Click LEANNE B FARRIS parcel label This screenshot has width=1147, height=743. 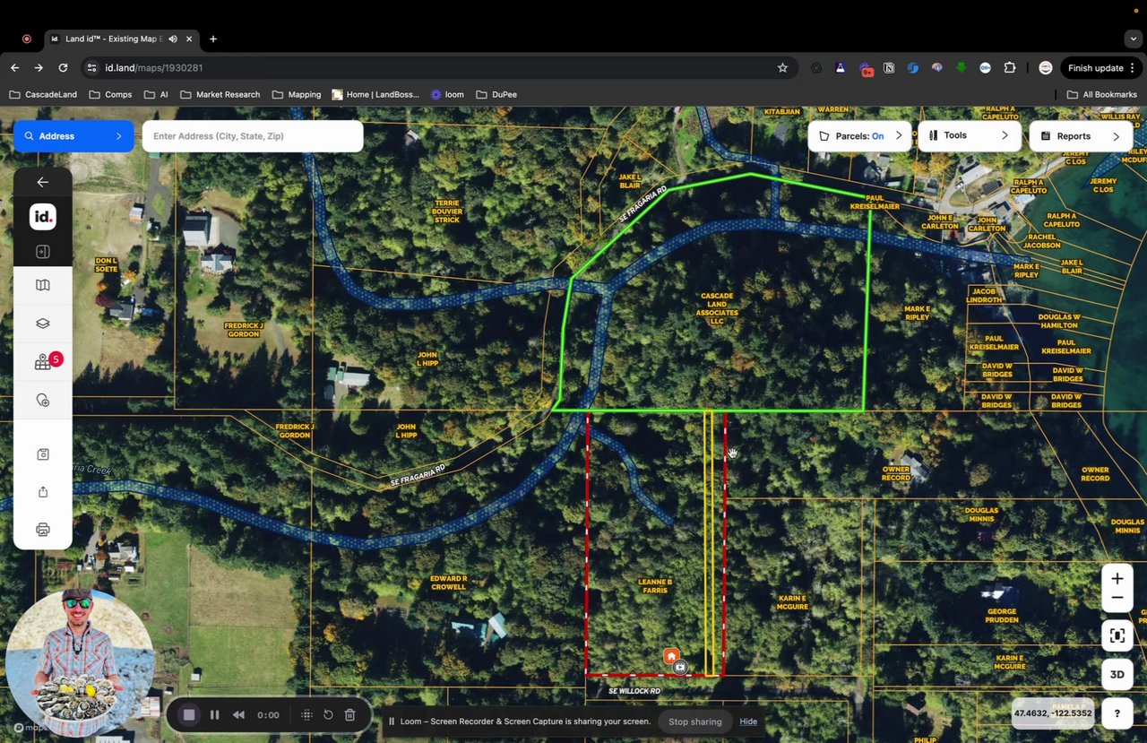tap(655, 586)
